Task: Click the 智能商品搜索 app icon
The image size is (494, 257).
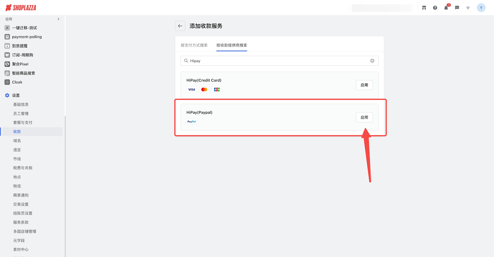Action: coord(7,73)
